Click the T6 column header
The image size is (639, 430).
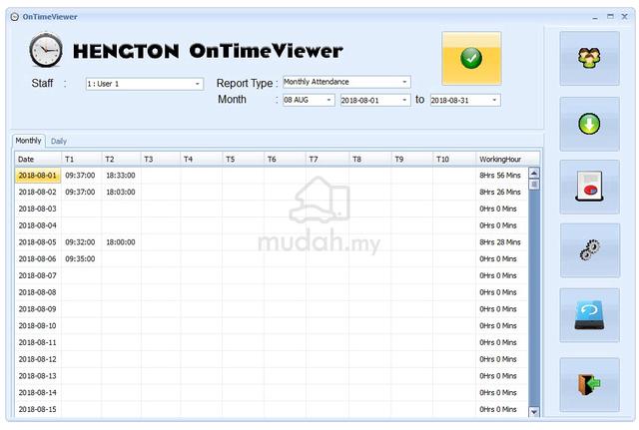(x=285, y=160)
